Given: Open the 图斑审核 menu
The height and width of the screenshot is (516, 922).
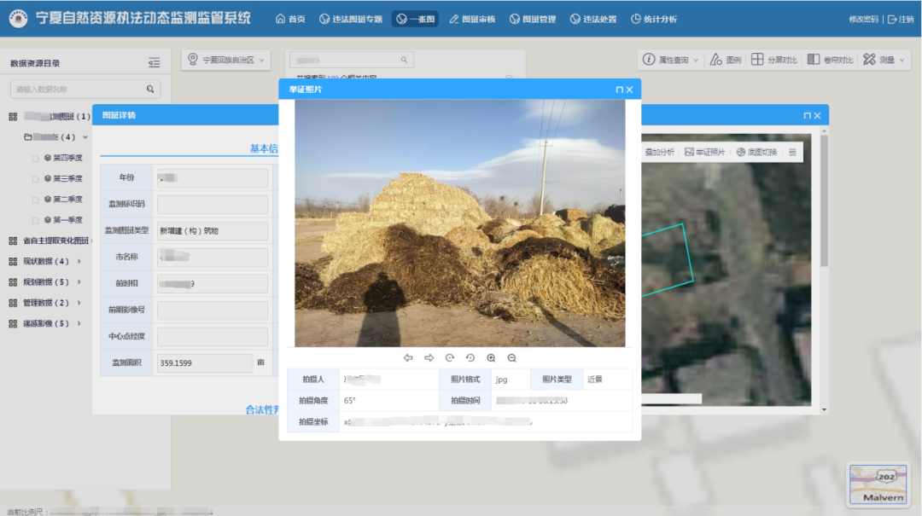Looking at the screenshot, I should (x=472, y=19).
